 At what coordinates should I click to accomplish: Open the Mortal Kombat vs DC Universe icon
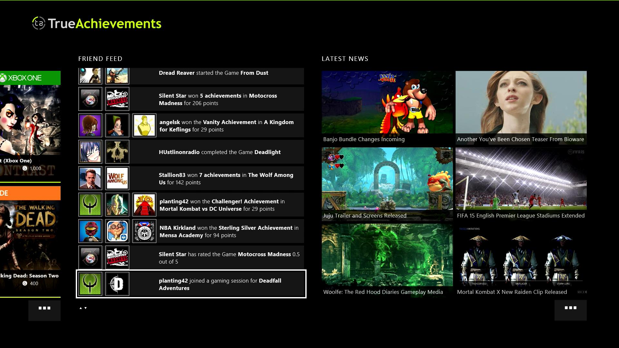click(117, 205)
